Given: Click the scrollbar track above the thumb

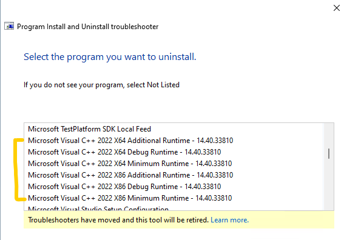Looking at the screenshot, I should [x=329, y=135].
